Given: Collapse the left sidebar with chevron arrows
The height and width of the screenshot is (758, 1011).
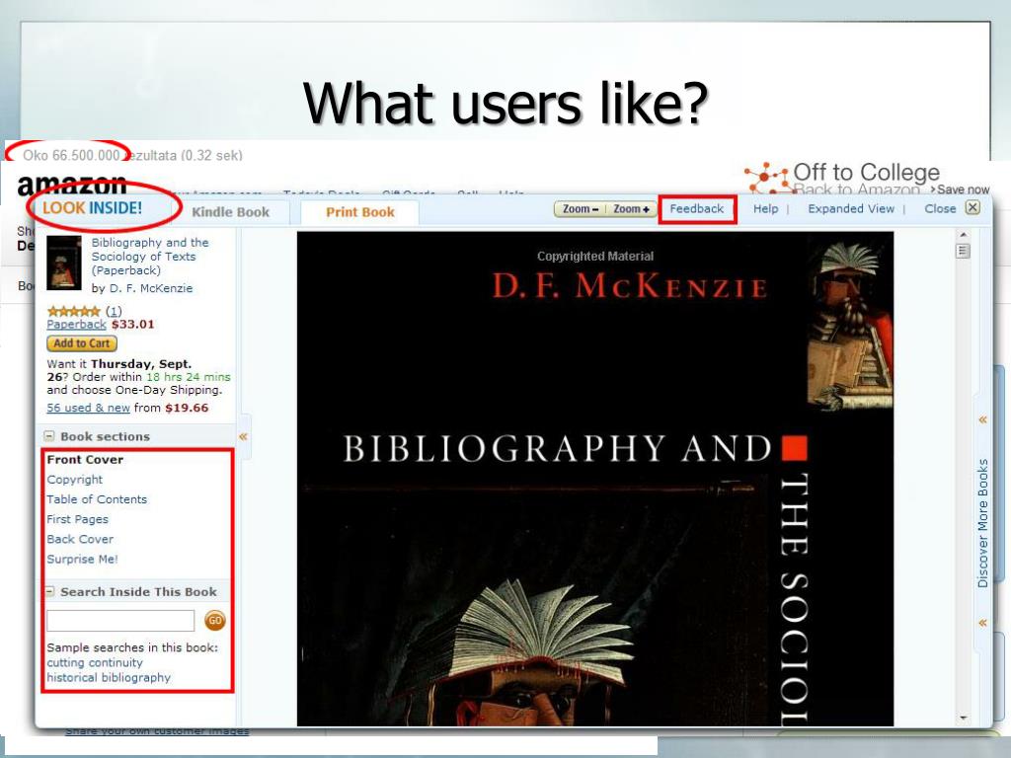Looking at the screenshot, I should pos(243,436).
